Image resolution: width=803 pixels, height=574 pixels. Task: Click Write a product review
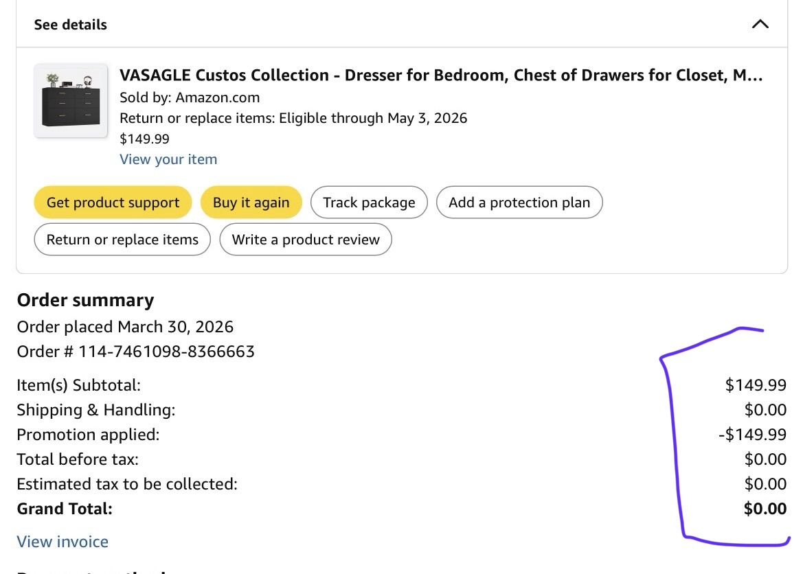(x=305, y=240)
